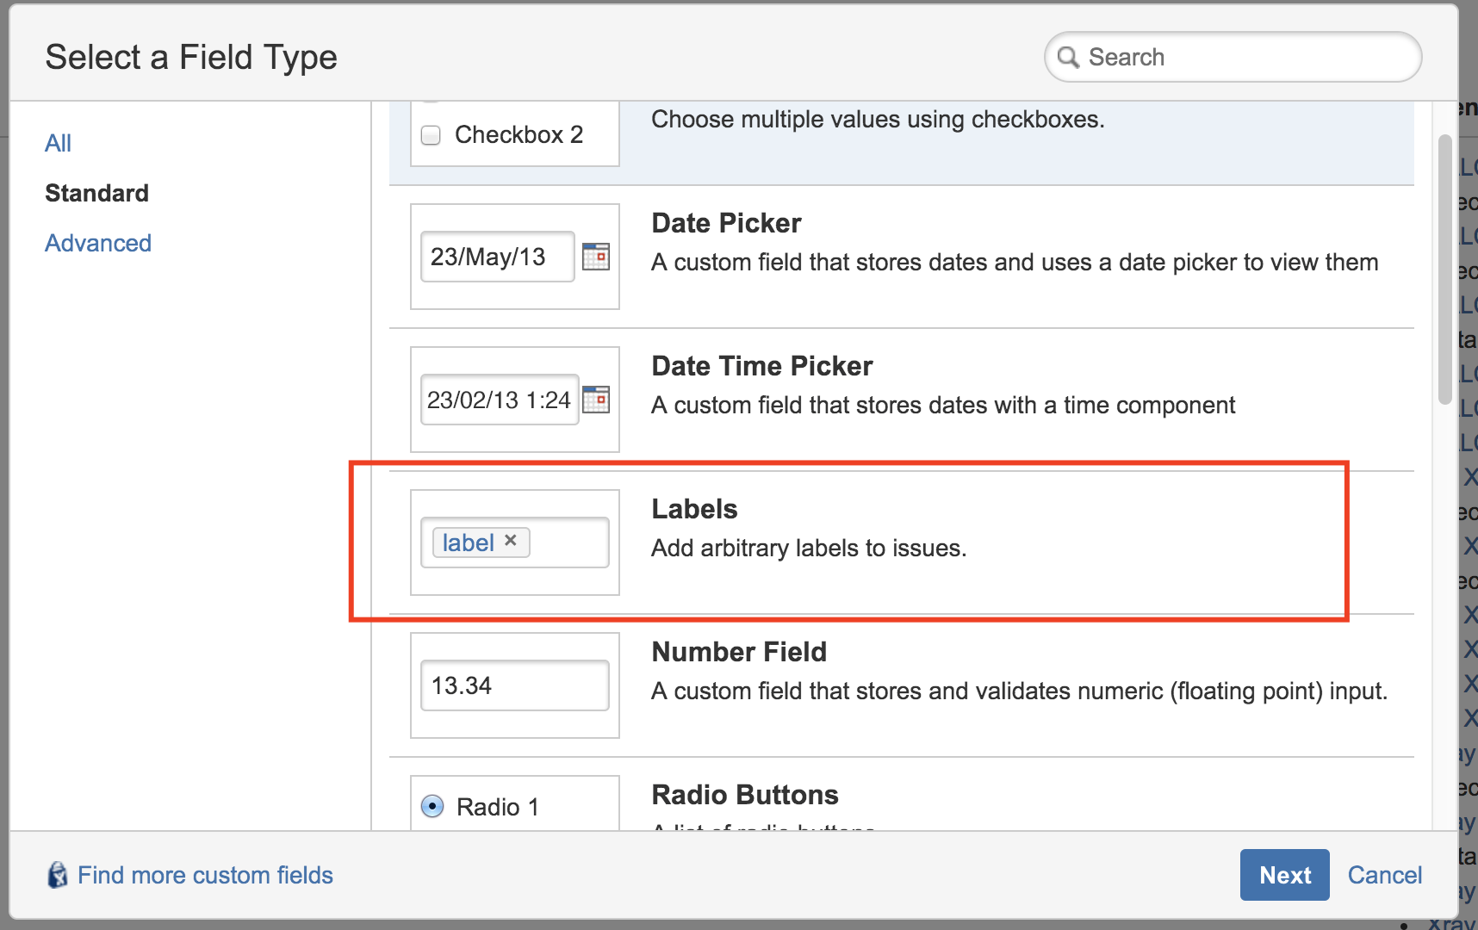The width and height of the screenshot is (1478, 930).
Task: Select the Radio 1 radio button
Action: pyautogui.click(x=433, y=806)
